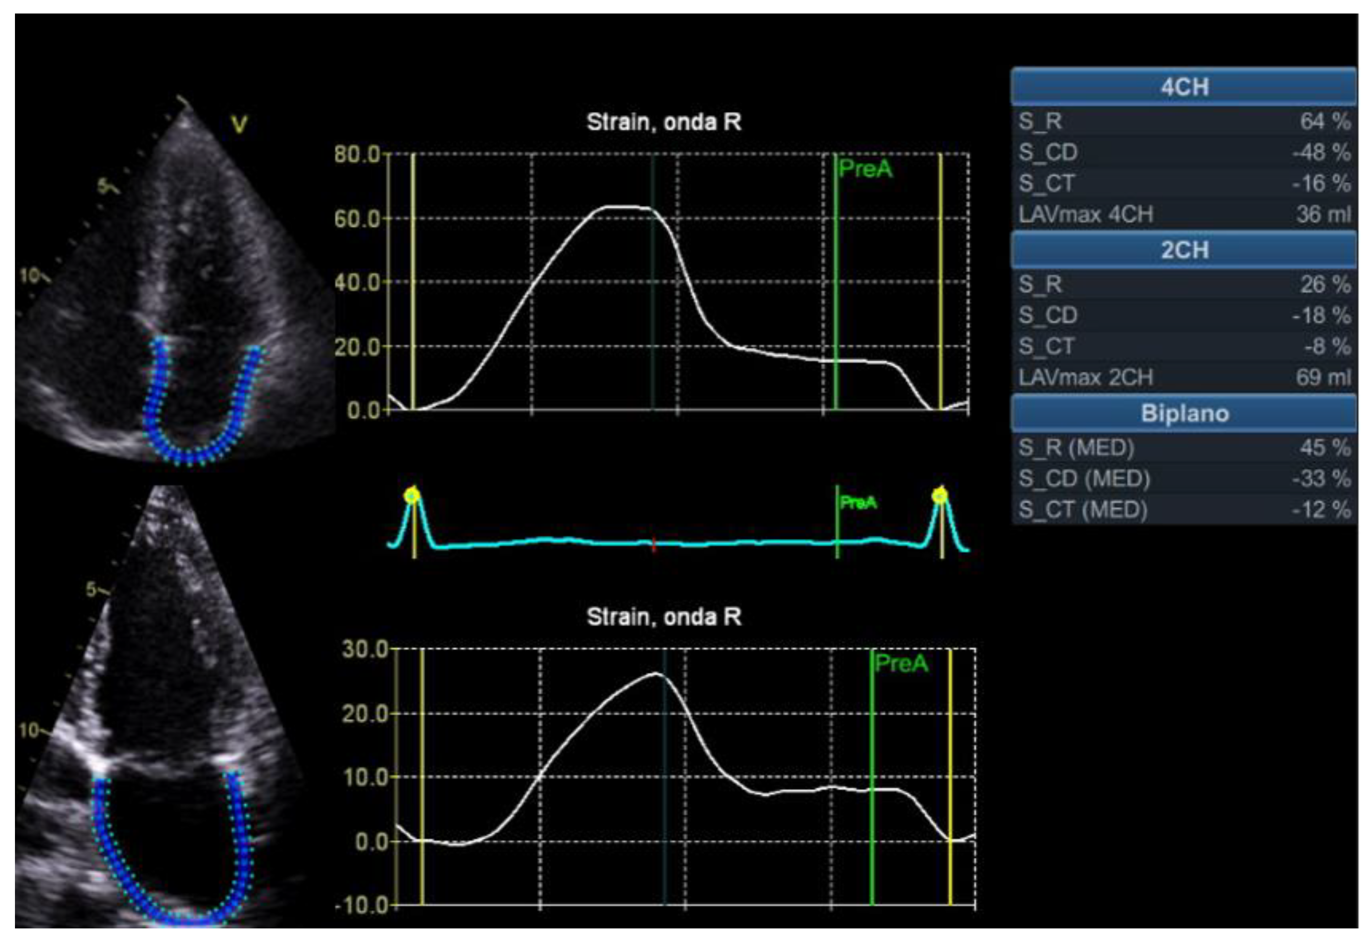Image resolution: width=1370 pixels, height=940 pixels.
Task: Click the first yellow R-wave marker on ECG
Action: (413, 496)
